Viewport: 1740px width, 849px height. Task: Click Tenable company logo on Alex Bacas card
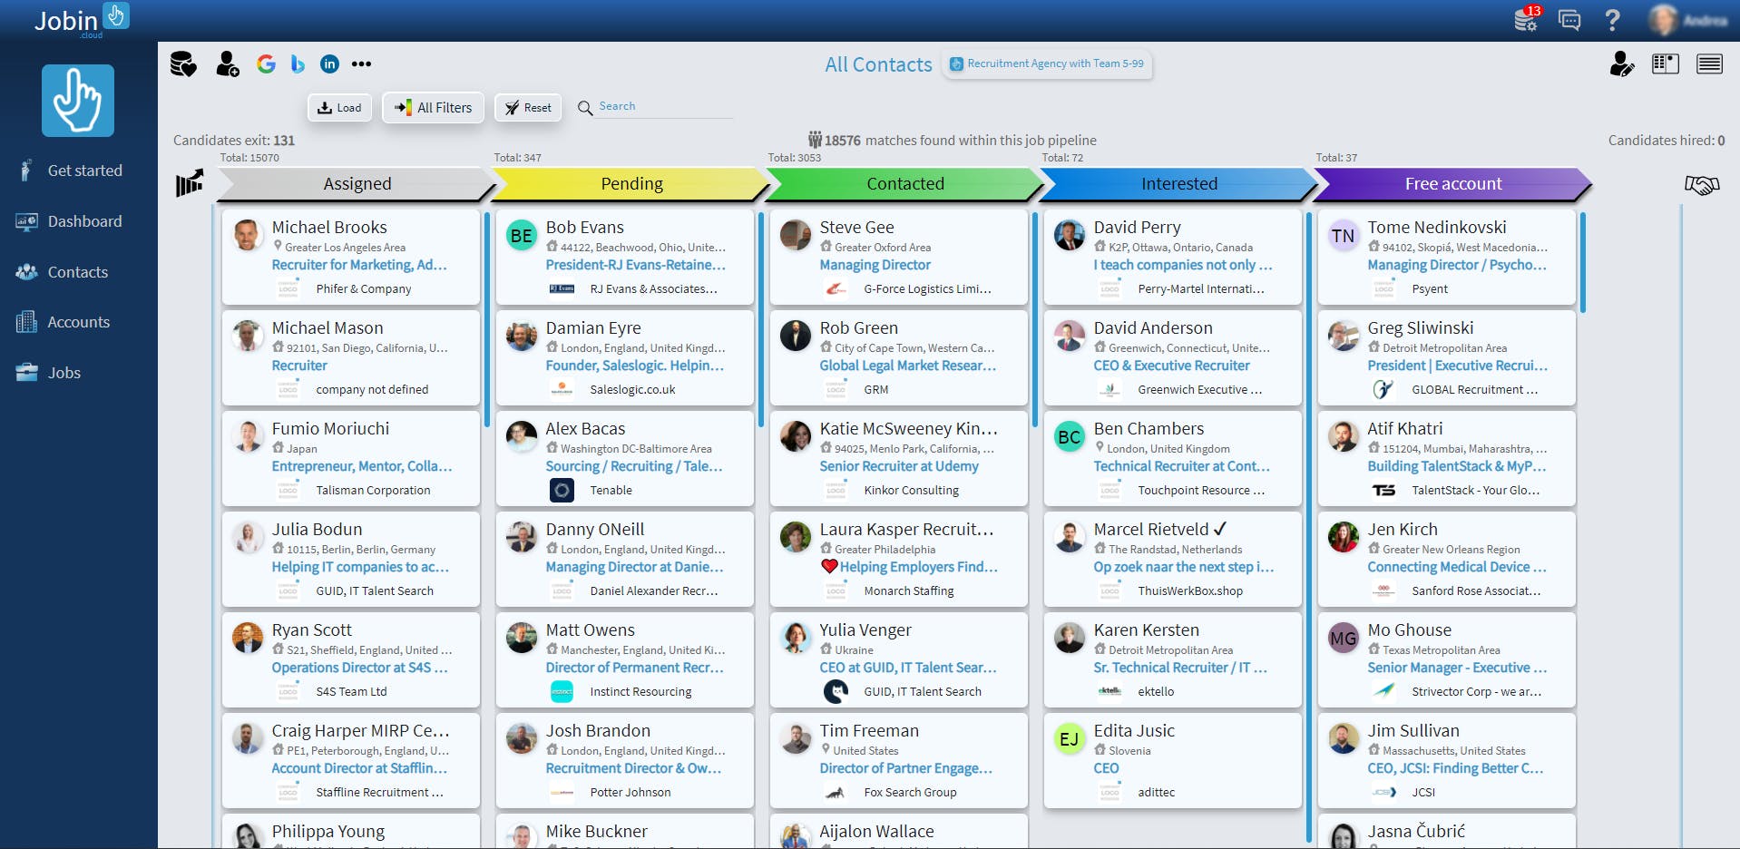(562, 490)
